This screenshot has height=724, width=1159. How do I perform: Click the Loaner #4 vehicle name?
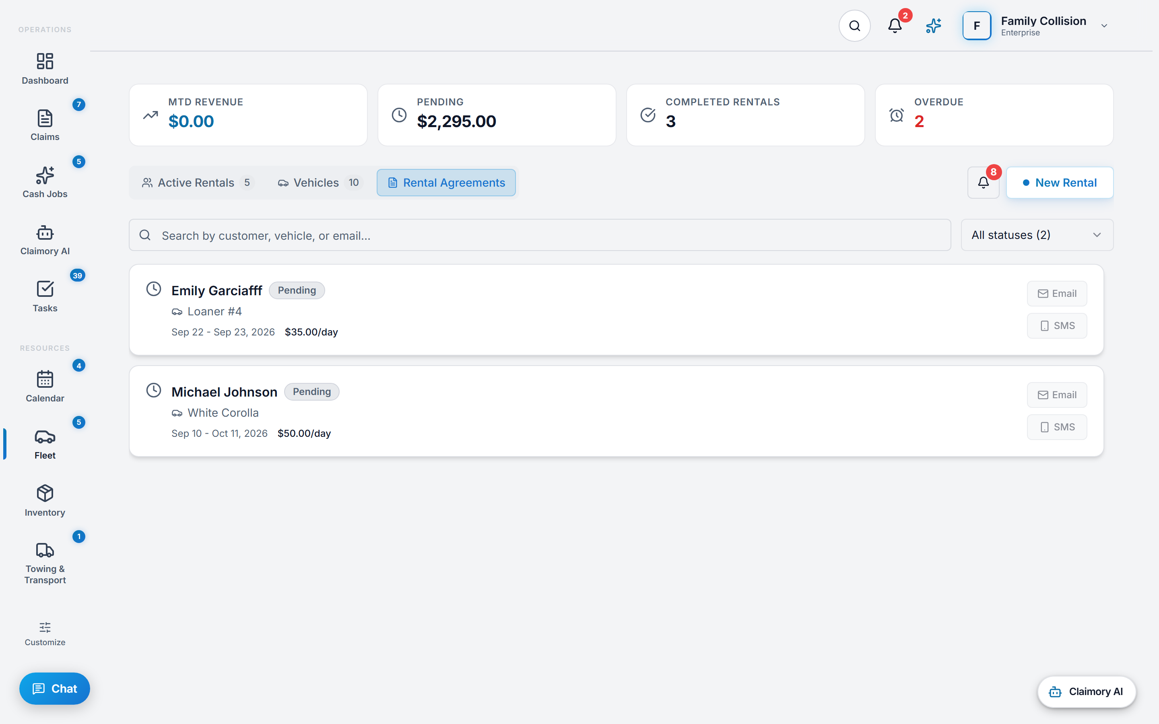214,312
